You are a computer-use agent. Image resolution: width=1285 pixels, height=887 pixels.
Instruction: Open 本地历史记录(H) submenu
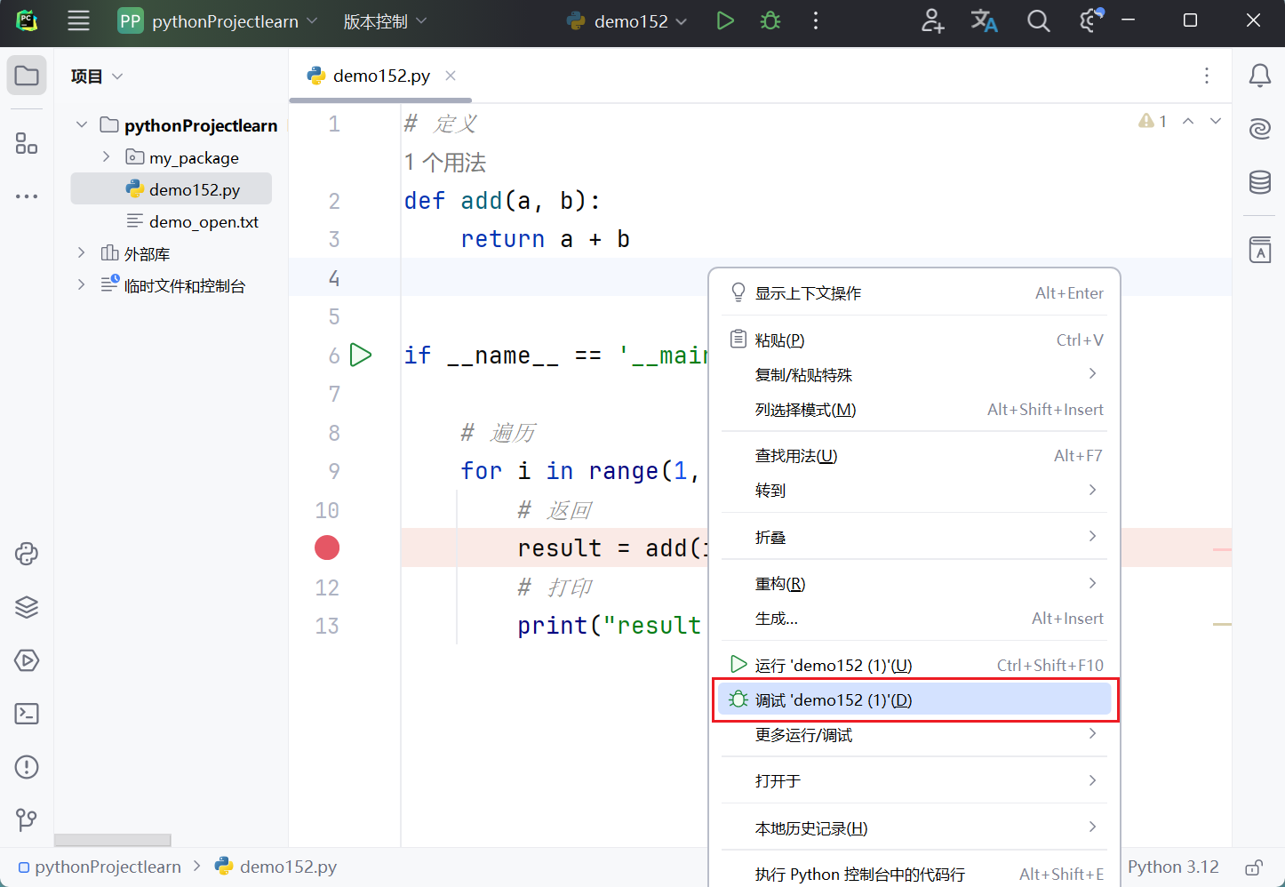[x=914, y=827]
